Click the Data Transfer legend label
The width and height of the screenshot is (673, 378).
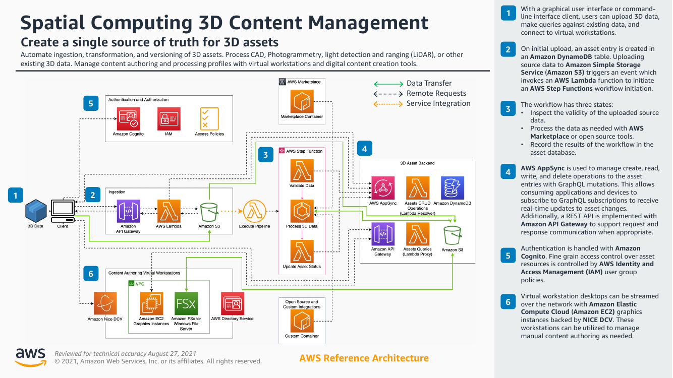[429, 83]
